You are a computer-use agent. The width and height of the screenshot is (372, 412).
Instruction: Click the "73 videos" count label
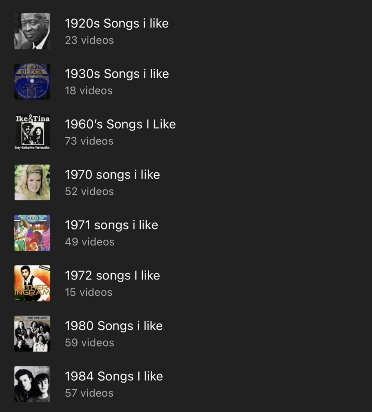tap(89, 141)
